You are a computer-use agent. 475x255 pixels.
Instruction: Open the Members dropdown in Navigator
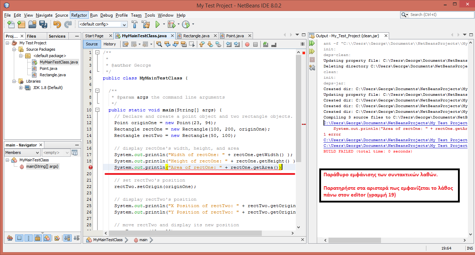(x=22, y=153)
